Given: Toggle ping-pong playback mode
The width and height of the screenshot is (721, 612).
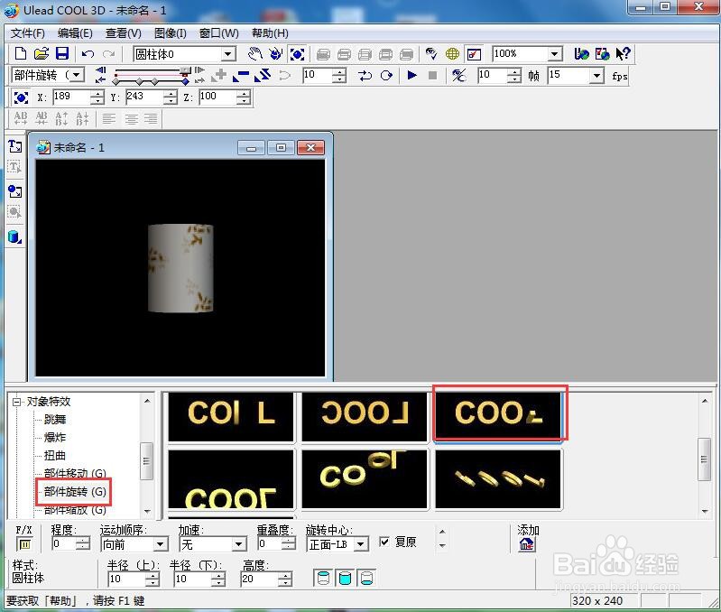Looking at the screenshot, I should click(x=365, y=75).
